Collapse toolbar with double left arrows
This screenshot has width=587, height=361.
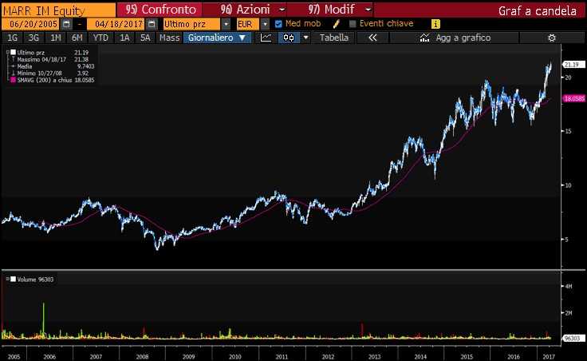tap(372, 38)
